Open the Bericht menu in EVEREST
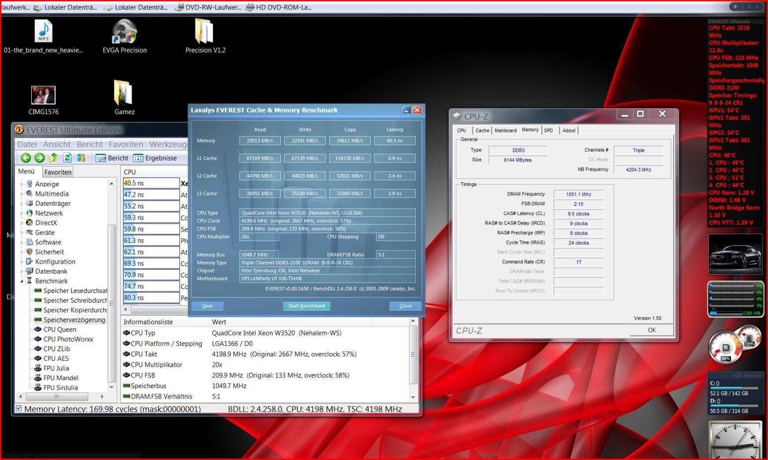Image resolution: width=768 pixels, height=460 pixels. coord(90,144)
